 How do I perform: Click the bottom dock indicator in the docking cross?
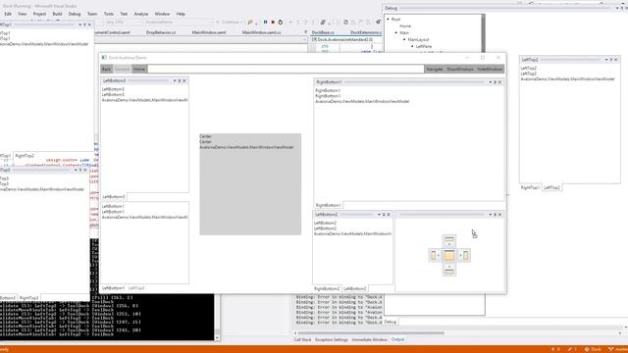(449, 271)
